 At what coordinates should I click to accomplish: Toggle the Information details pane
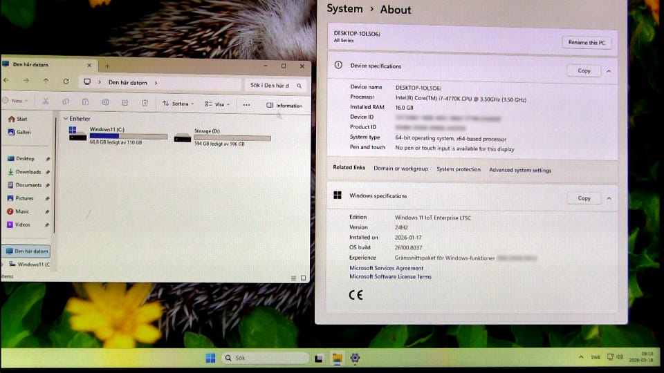pyautogui.click(x=284, y=106)
